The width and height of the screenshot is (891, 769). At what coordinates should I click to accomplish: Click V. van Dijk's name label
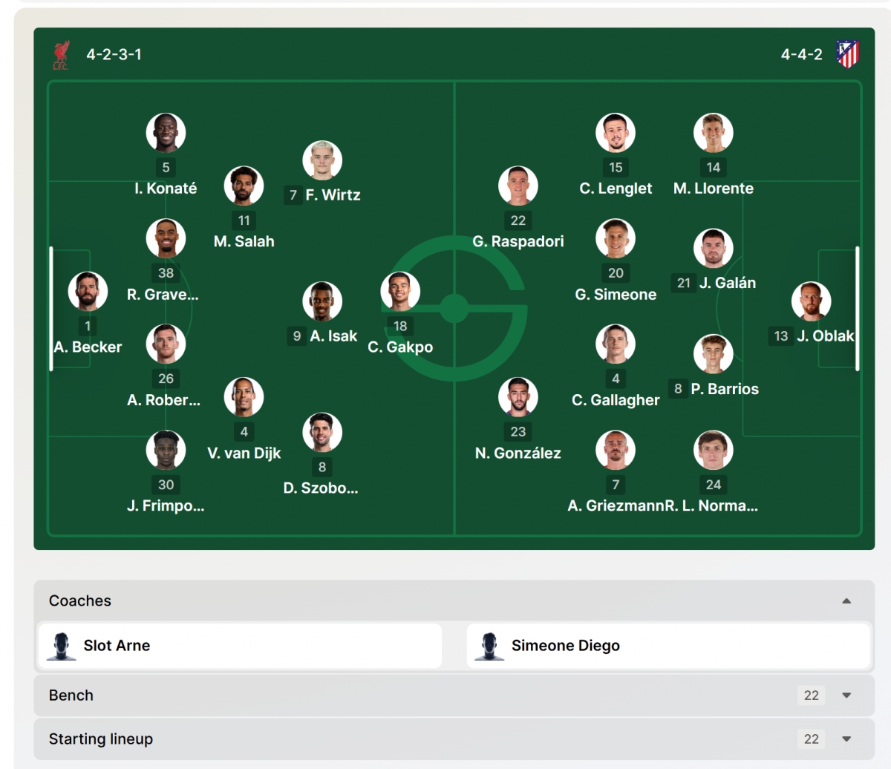point(244,453)
